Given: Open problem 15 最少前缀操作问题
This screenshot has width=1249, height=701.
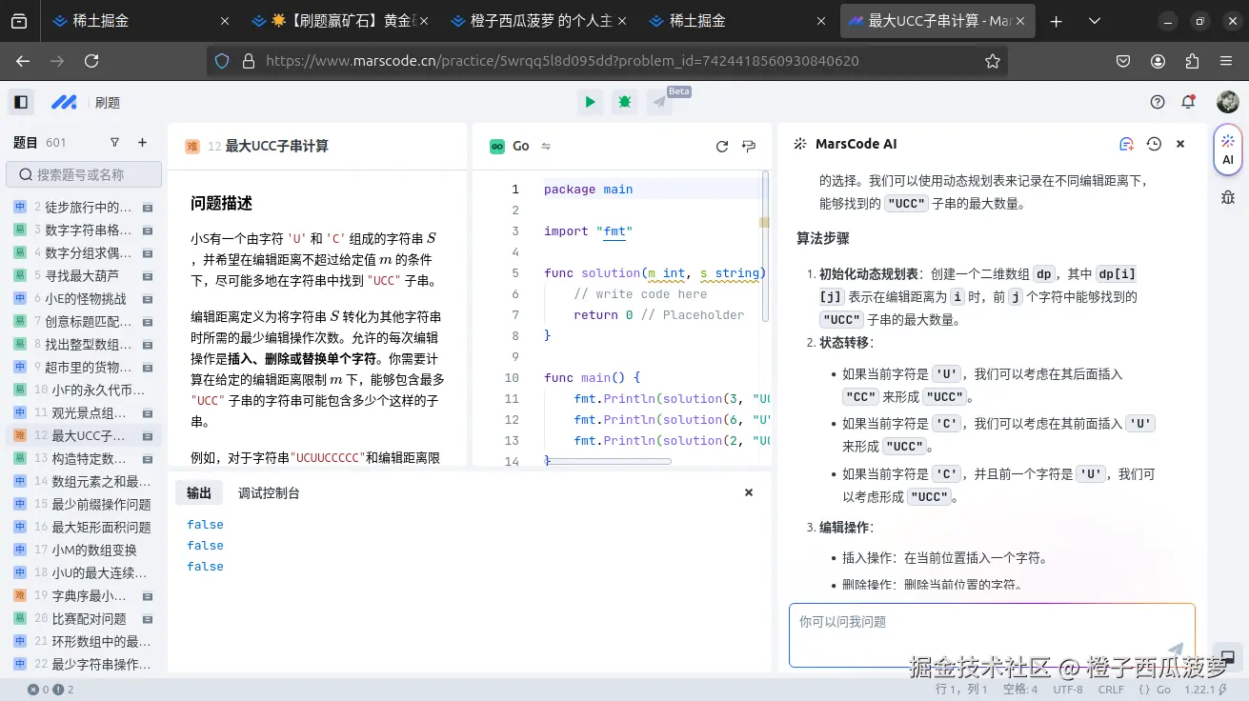Looking at the screenshot, I should [83, 504].
